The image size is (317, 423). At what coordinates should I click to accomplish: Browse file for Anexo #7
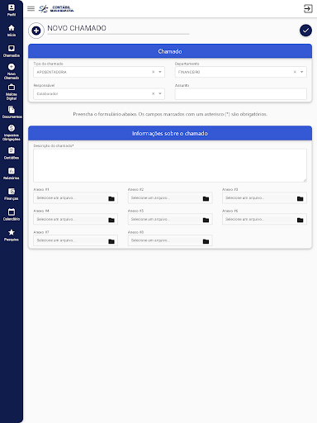click(111, 241)
